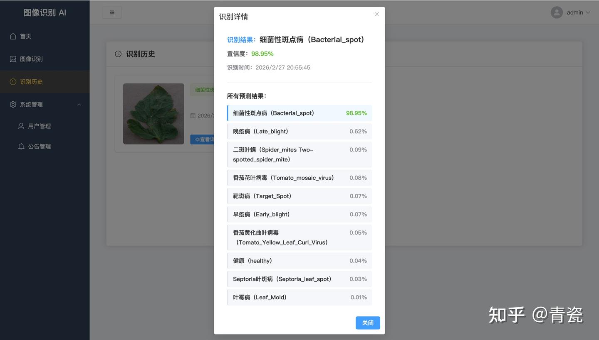This screenshot has width=599, height=340.
Task: Select the Septoria叶斑病 row
Action: (299, 279)
